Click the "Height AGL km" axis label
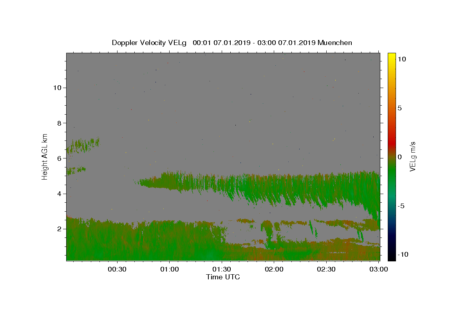Screen dimensions: 470x313 45,156
